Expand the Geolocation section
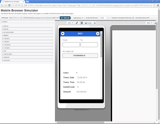This screenshot has width=160, height=124. pyautogui.click(x=27, y=54)
